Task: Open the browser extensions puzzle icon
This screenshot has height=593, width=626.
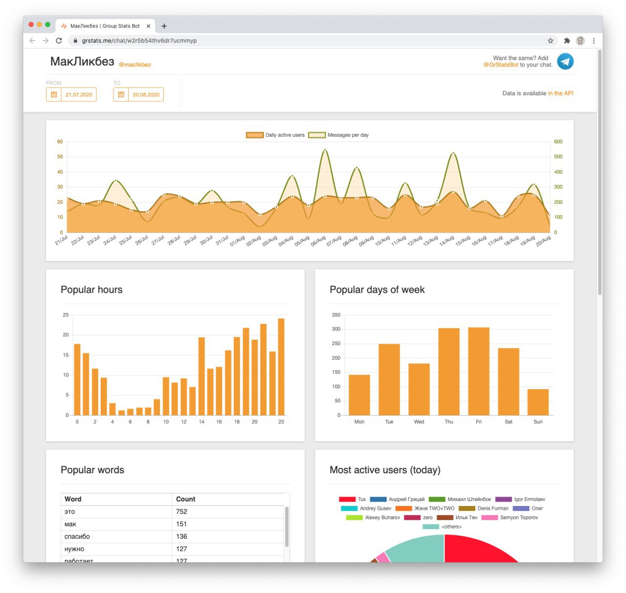Action: click(567, 41)
